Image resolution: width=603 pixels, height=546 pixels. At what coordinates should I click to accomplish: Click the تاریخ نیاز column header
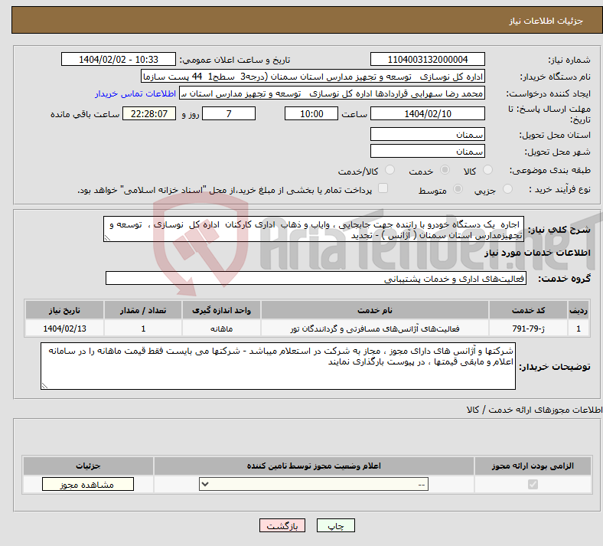tap(64, 310)
